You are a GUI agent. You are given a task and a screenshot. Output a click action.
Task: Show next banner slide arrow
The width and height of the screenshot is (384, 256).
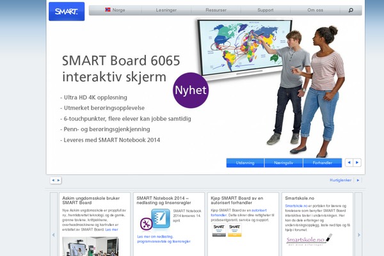click(357, 163)
